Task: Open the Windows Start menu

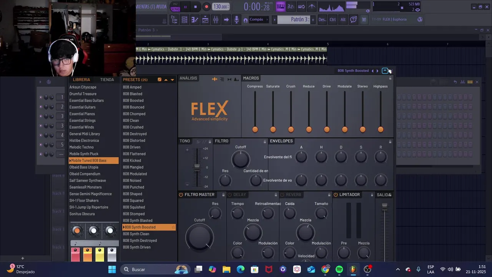Action: click(112, 269)
